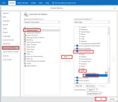This screenshot has height=102, width=118.
Task: Open the Choose commands from dropdown
Action: pyautogui.click(x=42, y=22)
